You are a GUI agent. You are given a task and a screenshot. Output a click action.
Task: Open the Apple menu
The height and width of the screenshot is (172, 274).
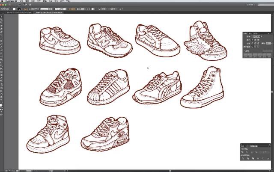tap(2, 1)
